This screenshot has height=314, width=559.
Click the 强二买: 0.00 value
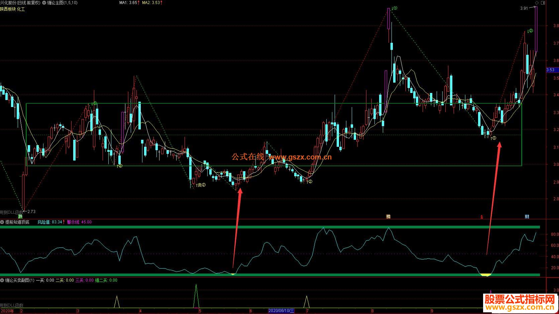tap(106, 280)
